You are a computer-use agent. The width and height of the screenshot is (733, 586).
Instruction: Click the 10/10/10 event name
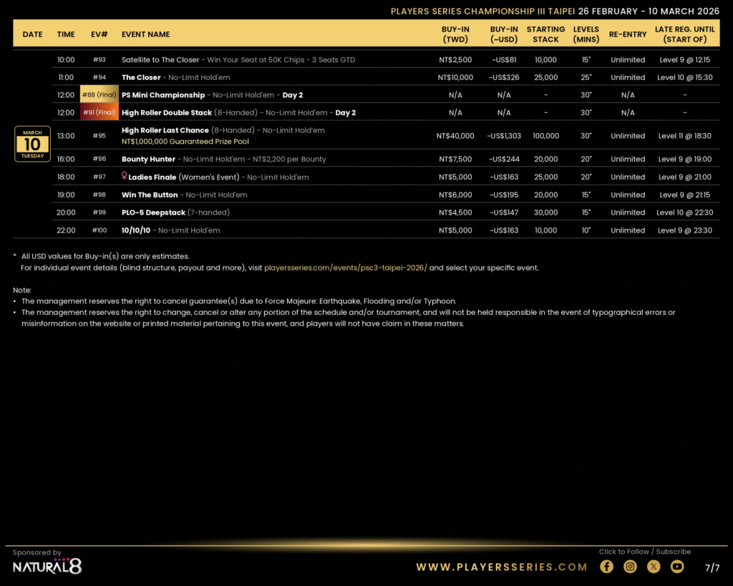pyautogui.click(x=137, y=230)
